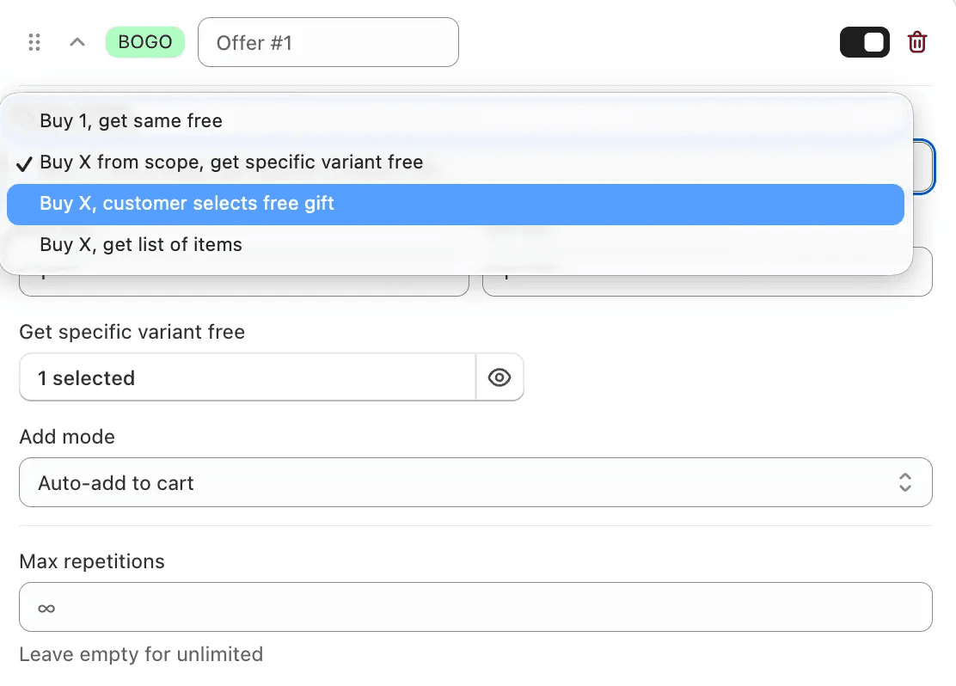Viewport: 956px width, 686px height.
Task: Click the checkmark beside the selected option
Action: click(24, 163)
